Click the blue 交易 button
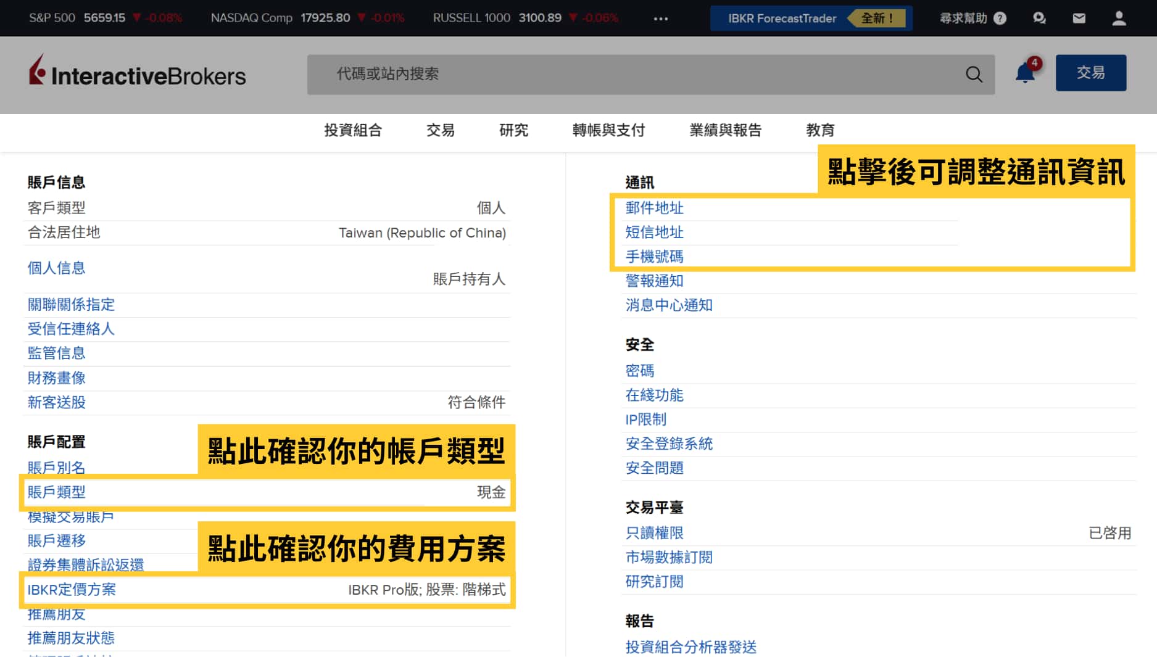This screenshot has width=1157, height=657. (x=1090, y=73)
